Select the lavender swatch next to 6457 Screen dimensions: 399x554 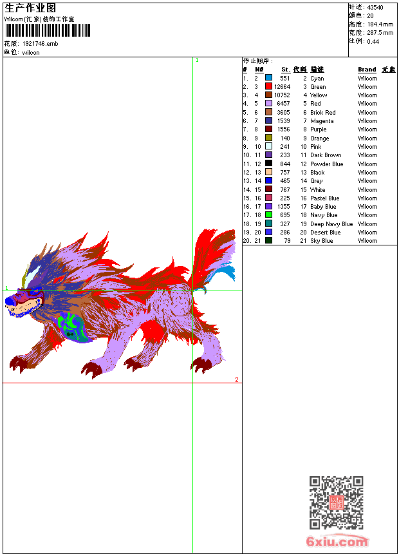click(269, 103)
